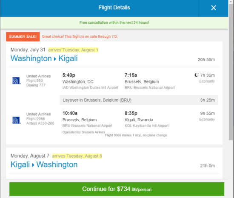Continue for $734.96 per person
The height and width of the screenshot is (198, 234).
(117, 189)
